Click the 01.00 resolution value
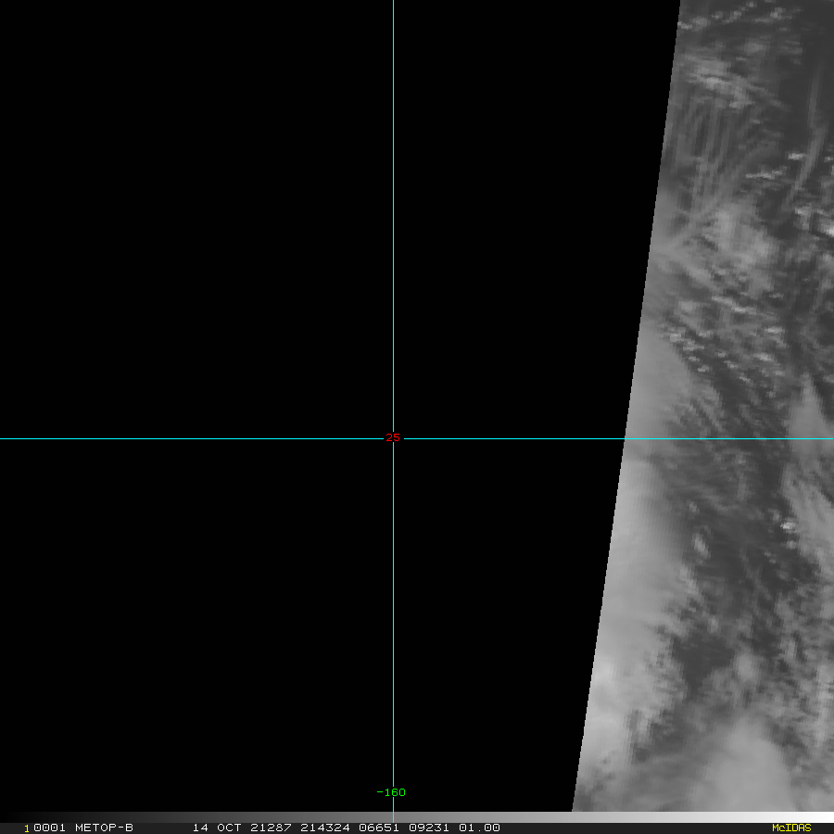This screenshot has height=834, width=834. [x=478, y=828]
